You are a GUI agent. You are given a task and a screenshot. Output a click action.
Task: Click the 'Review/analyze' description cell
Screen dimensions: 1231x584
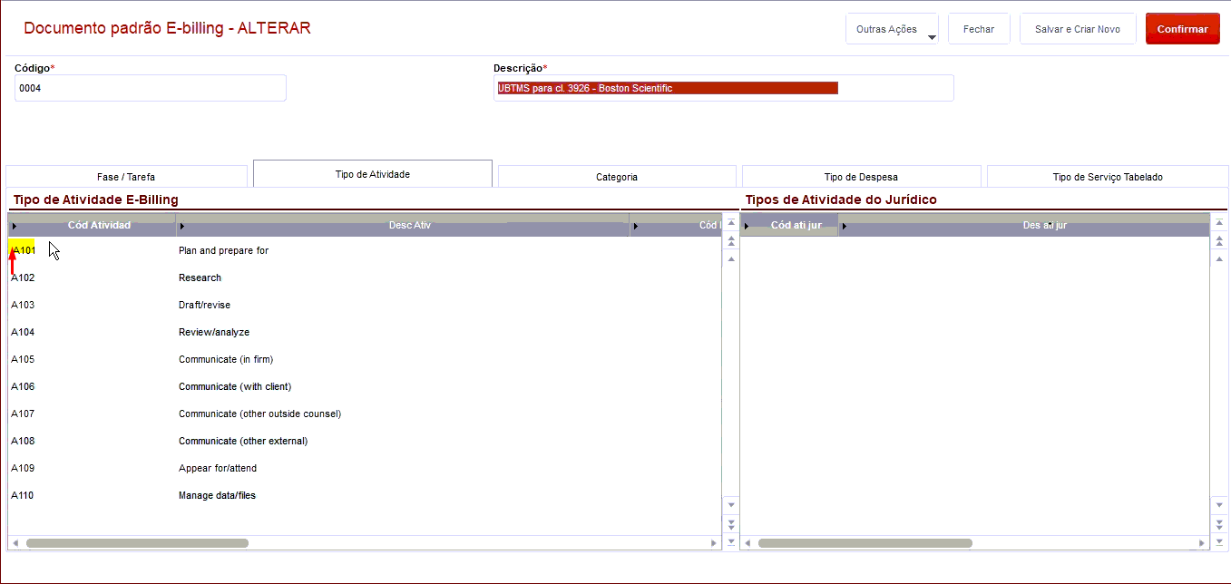pos(214,332)
